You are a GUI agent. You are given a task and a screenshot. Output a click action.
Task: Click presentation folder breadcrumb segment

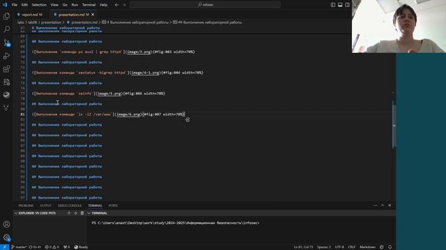(x=51, y=22)
